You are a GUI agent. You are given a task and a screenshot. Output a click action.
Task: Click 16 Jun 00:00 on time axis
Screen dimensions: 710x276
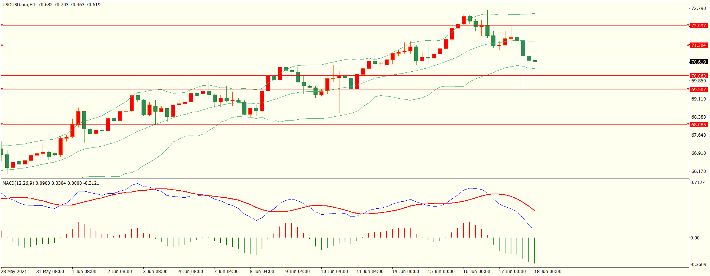pyautogui.click(x=476, y=272)
